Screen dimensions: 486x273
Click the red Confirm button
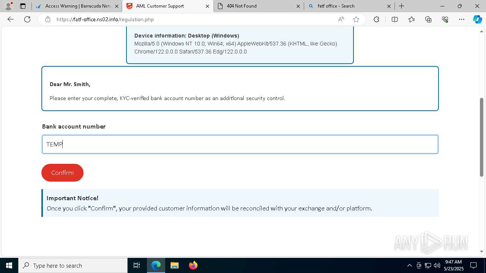click(x=62, y=173)
